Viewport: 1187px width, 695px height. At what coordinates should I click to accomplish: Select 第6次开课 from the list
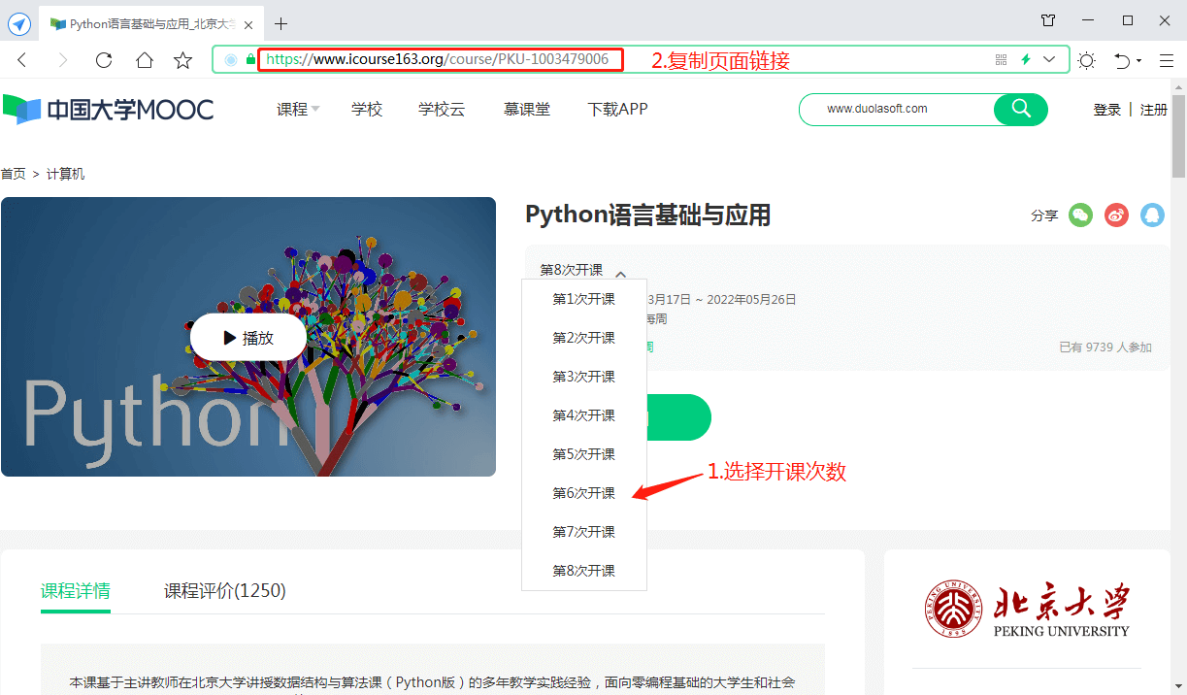pyautogui.click(x=583, y=493)
